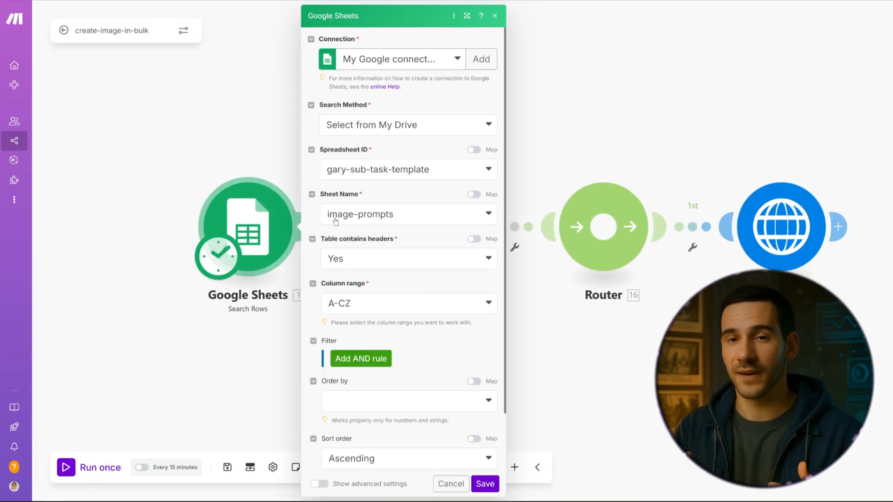Close the Google Sheets panel
Screen dimensions: 893x502
tap(495, 15)
